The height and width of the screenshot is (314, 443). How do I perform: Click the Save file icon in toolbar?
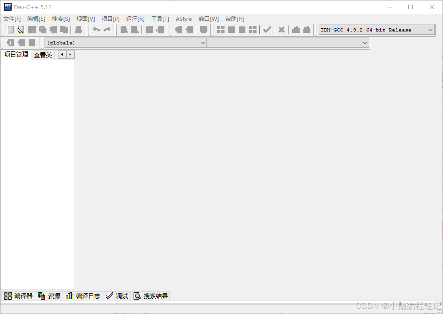(32, 30)
